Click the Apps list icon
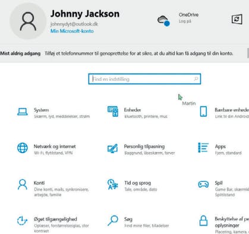This screenshot has width=249, height=234. click(203, 148)
